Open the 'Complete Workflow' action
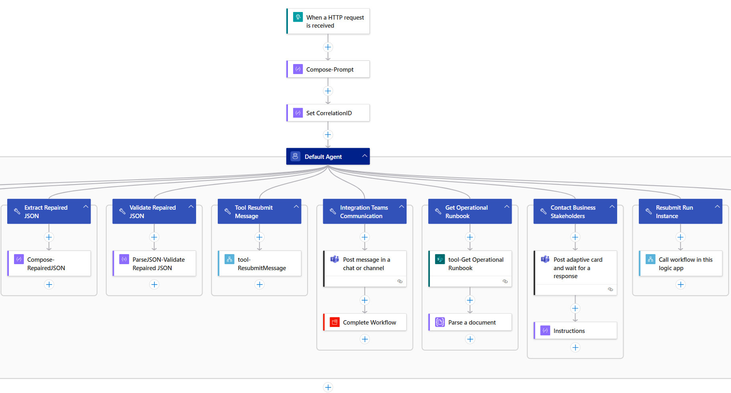 click(365, 322)
